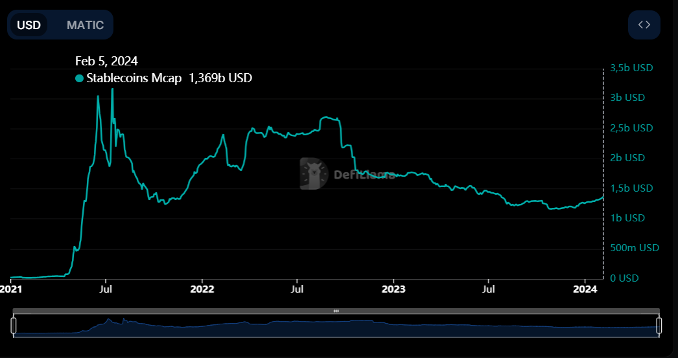Click the dashed vertical cursor line

click(603, 173)
